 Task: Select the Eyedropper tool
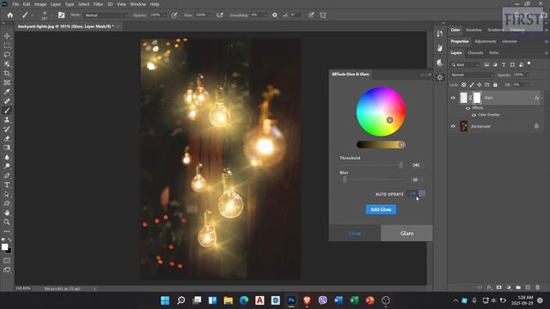[7, 92]
